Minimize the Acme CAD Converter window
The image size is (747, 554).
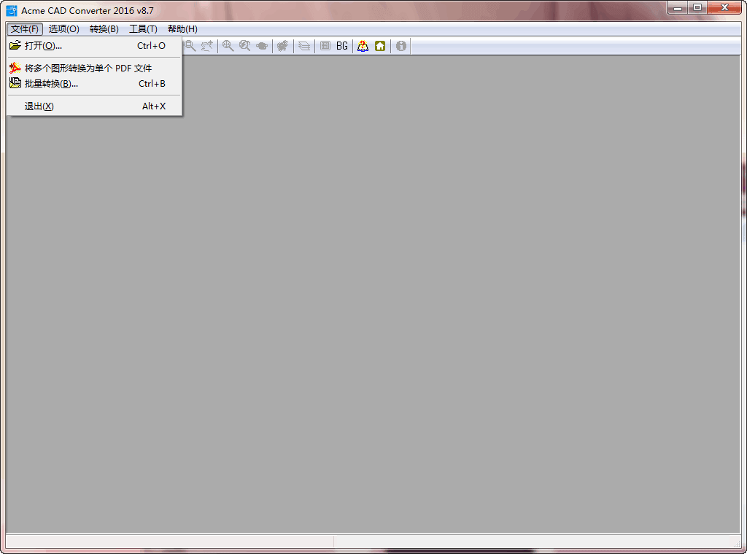678,7
